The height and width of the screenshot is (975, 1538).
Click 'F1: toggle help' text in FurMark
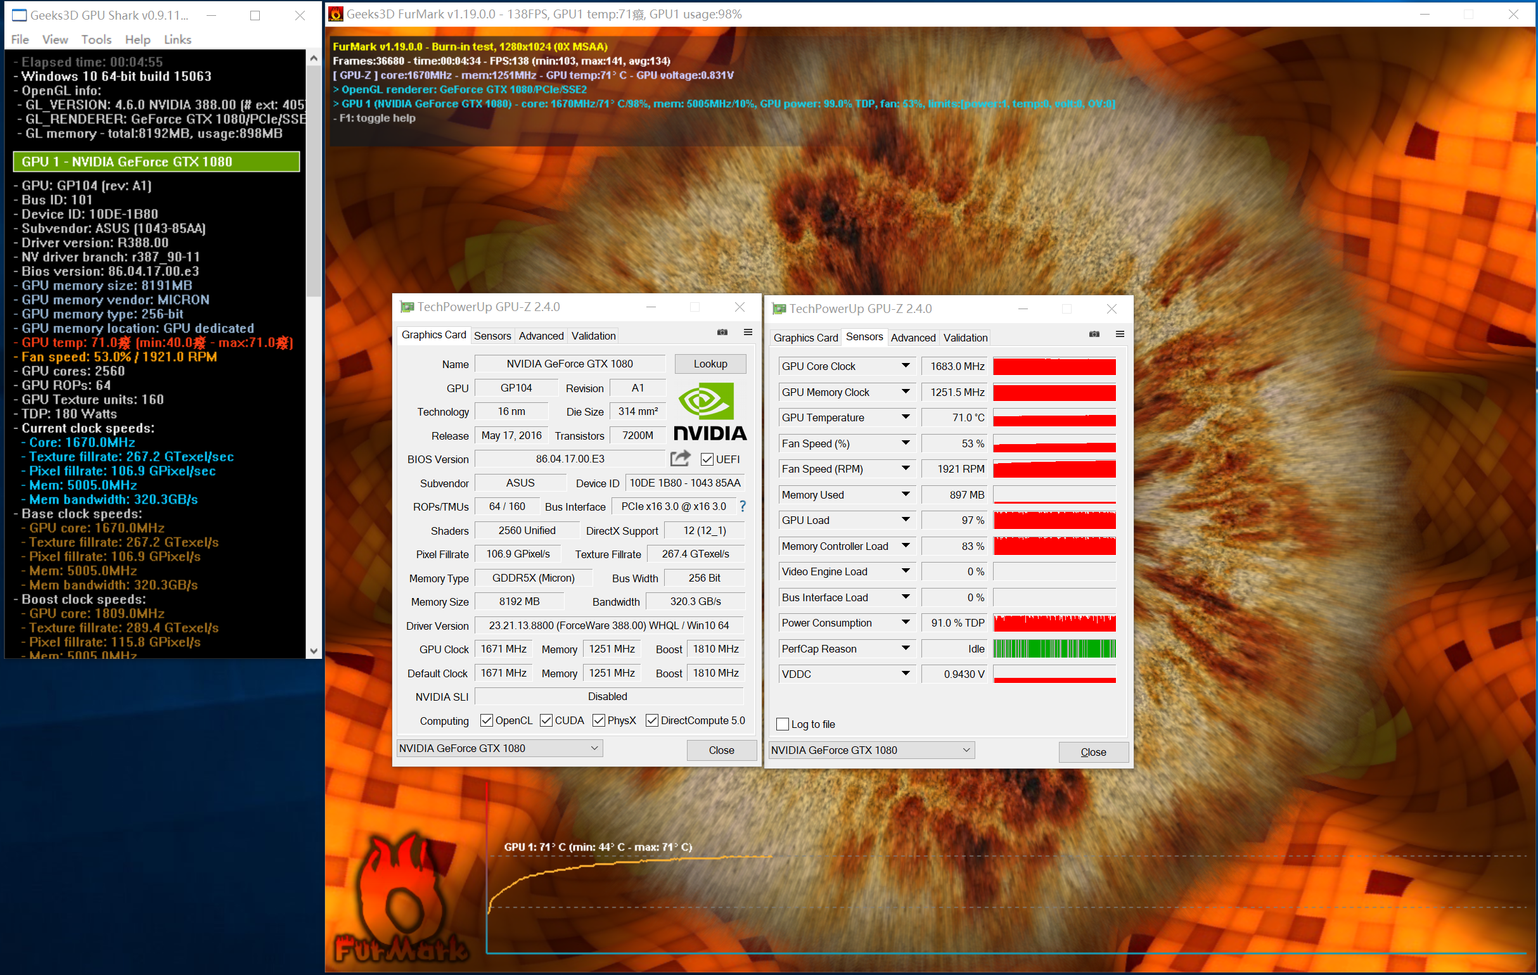click(375, 118)
